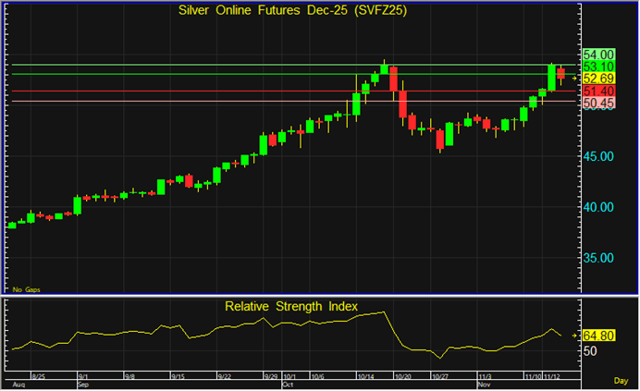The image size is (640, 391).
Task: Click the Relative Strength Index panel title
Action: point(291,305)
